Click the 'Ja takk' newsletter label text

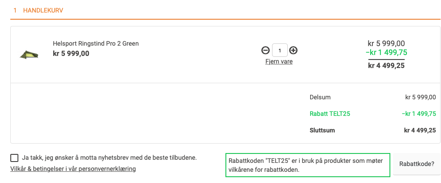[x=109, y=157]
